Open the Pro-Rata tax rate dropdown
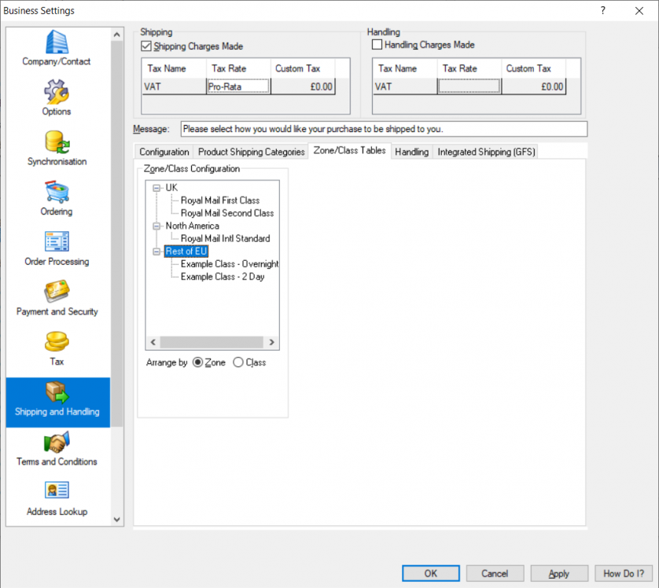659x588 pixels. (237, 87)
